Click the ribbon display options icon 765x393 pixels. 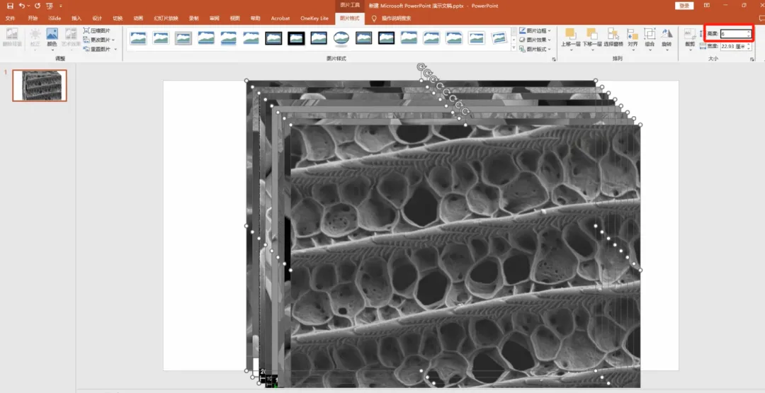pyautogui.click(x=707, y=6)
